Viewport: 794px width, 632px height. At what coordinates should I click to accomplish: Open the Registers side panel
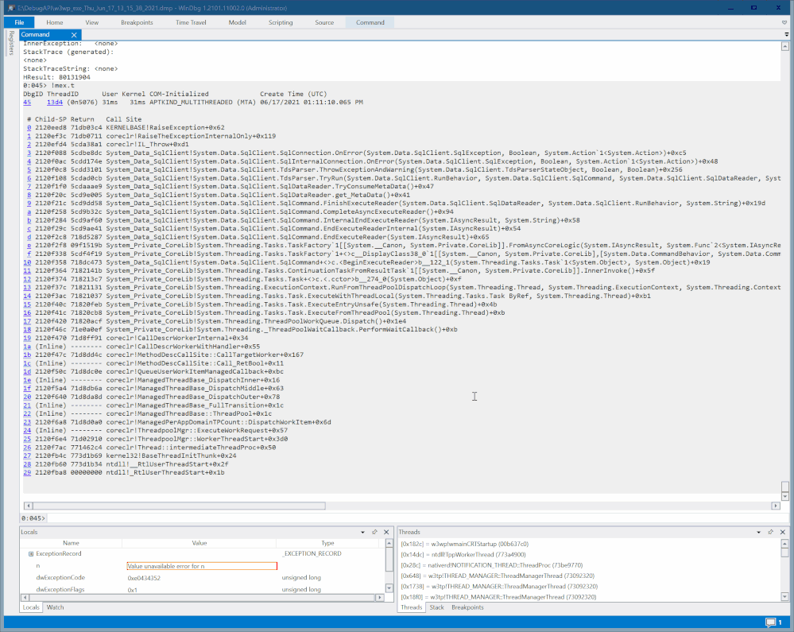(12, 43)
